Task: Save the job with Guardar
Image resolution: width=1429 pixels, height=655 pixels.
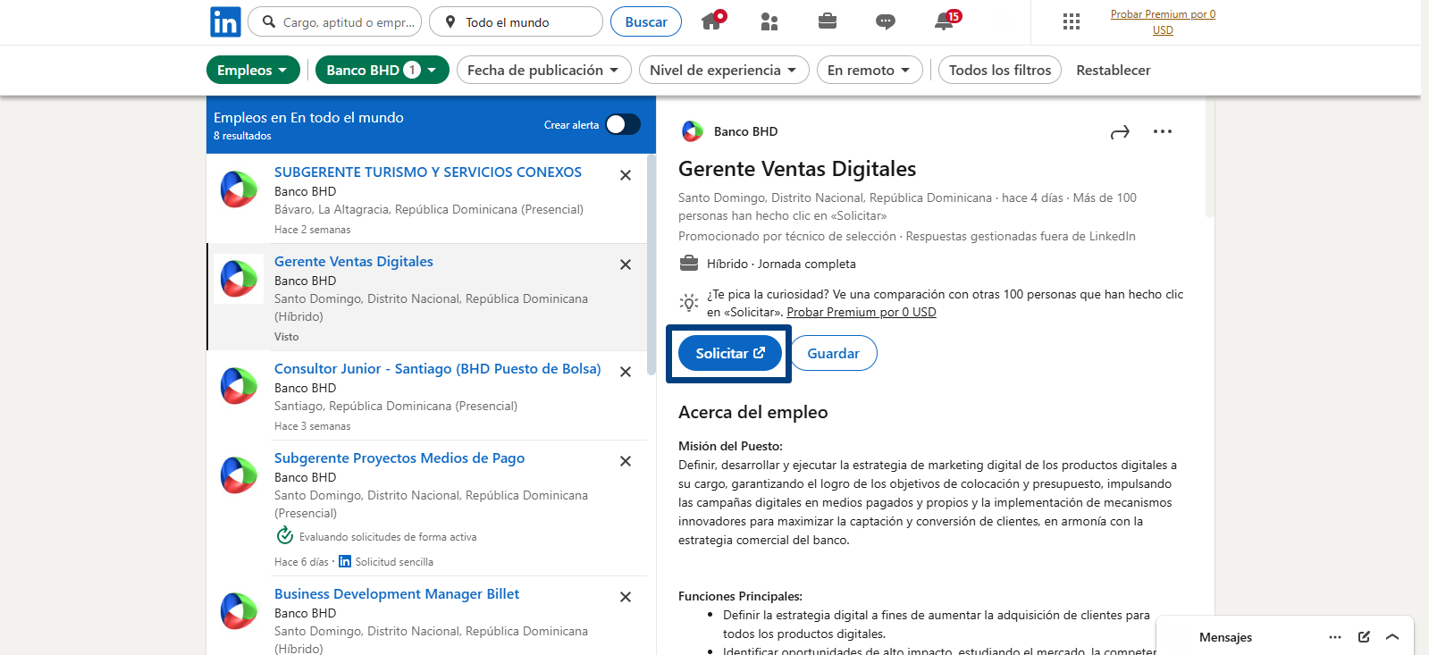Action: click(x=834, y=353)
